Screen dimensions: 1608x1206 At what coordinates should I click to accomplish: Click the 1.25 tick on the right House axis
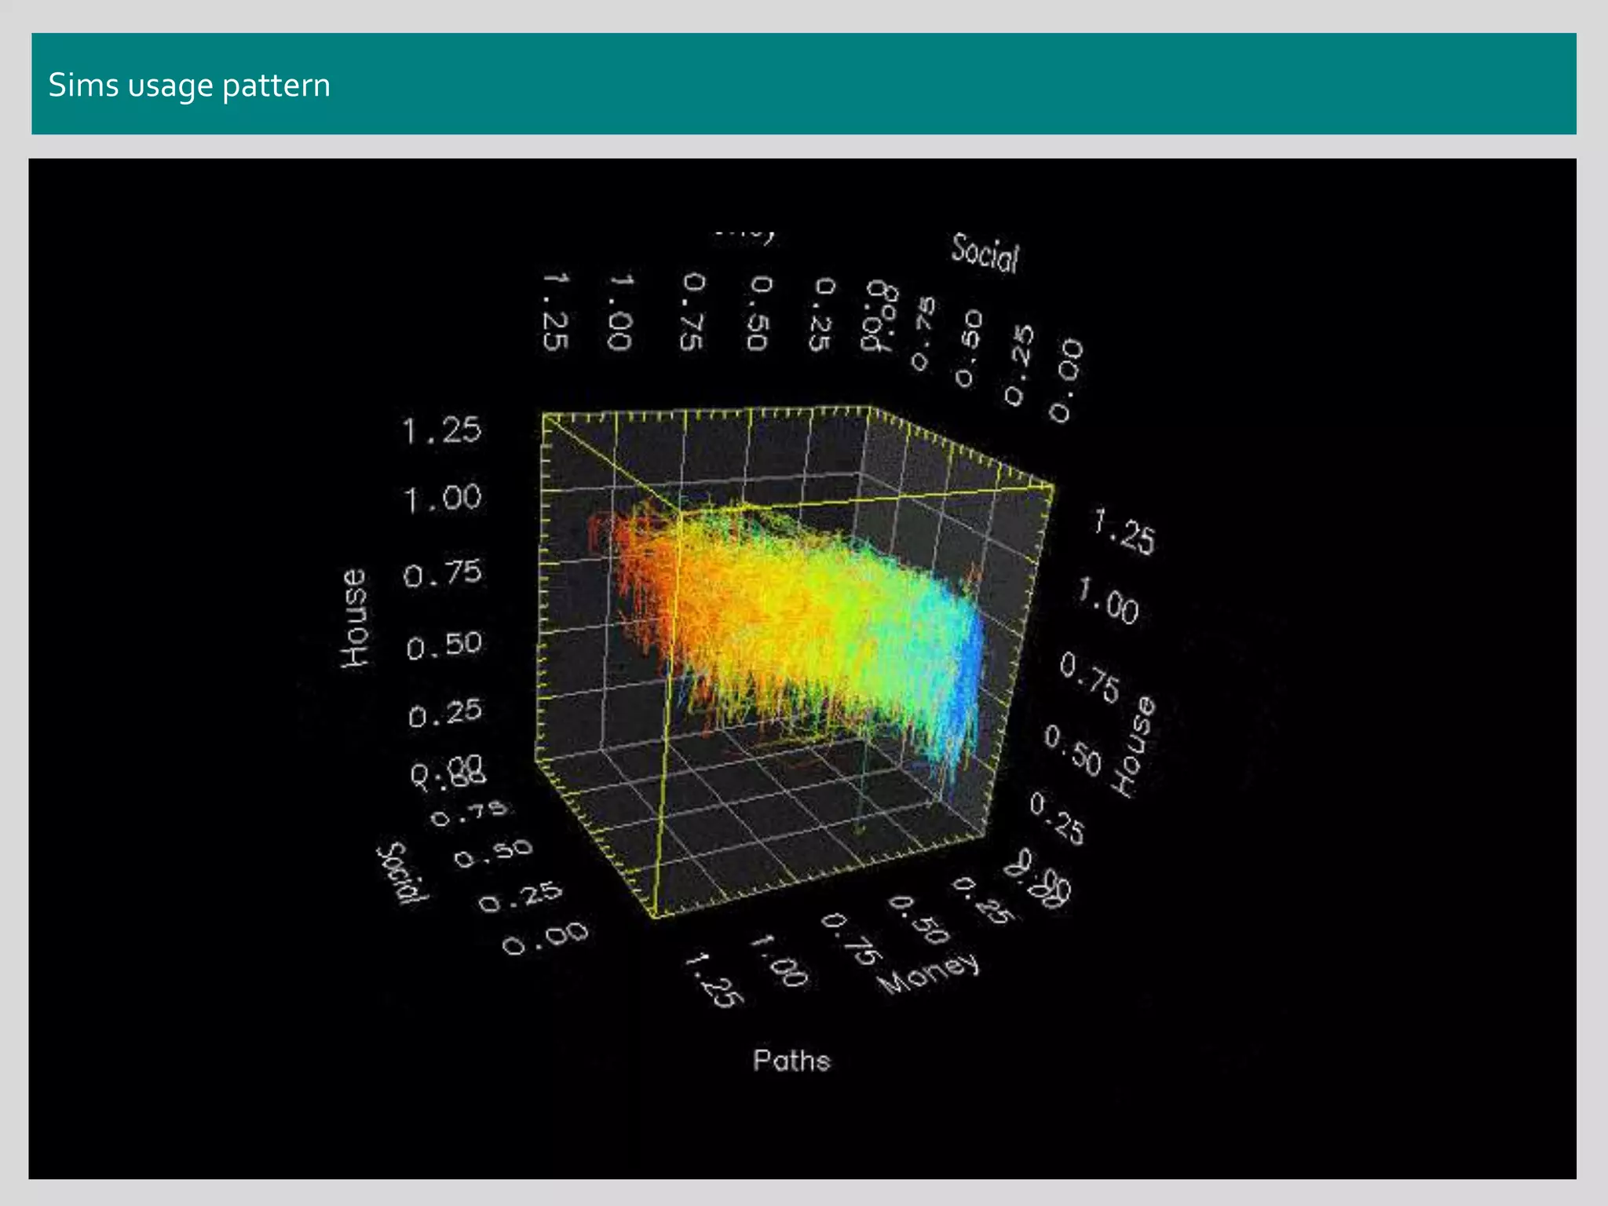[1124, 532]
